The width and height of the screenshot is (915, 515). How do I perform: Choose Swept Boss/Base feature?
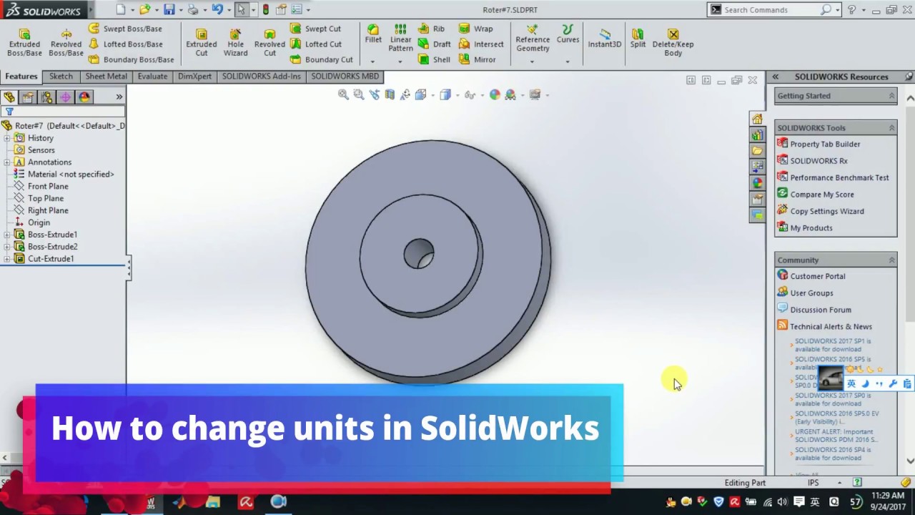tap(125, 29)
